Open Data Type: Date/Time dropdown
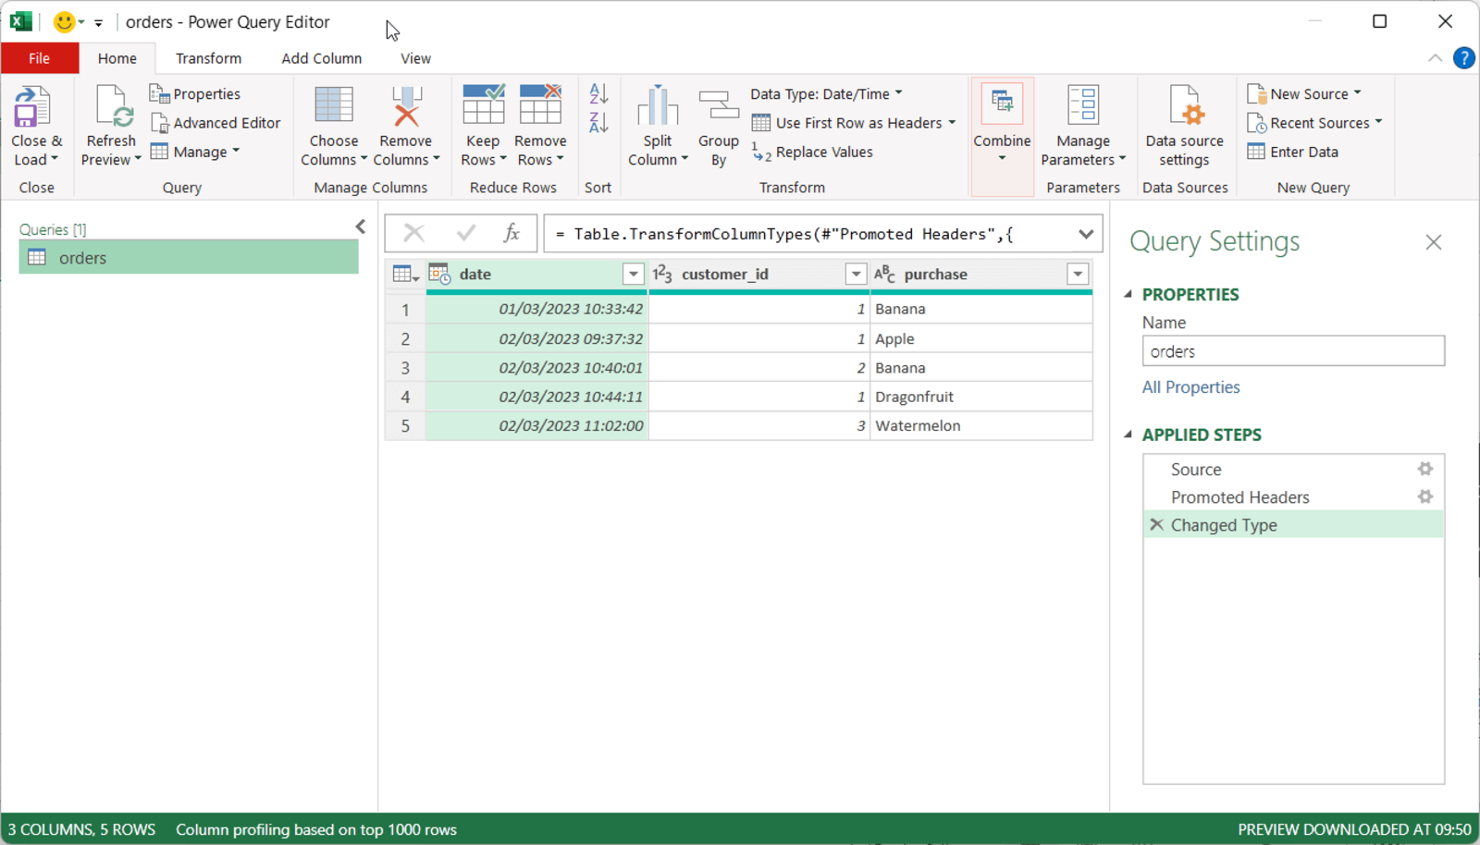The image size is (1480, 845). tap(826, 93)
